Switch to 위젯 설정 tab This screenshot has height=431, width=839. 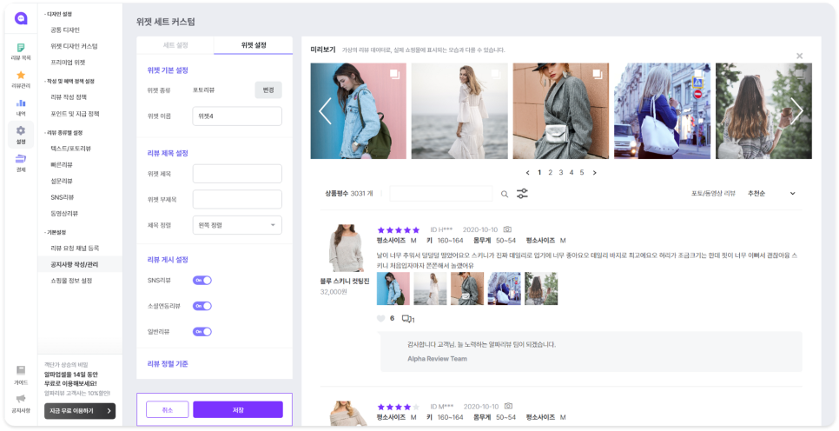(254, 45)
